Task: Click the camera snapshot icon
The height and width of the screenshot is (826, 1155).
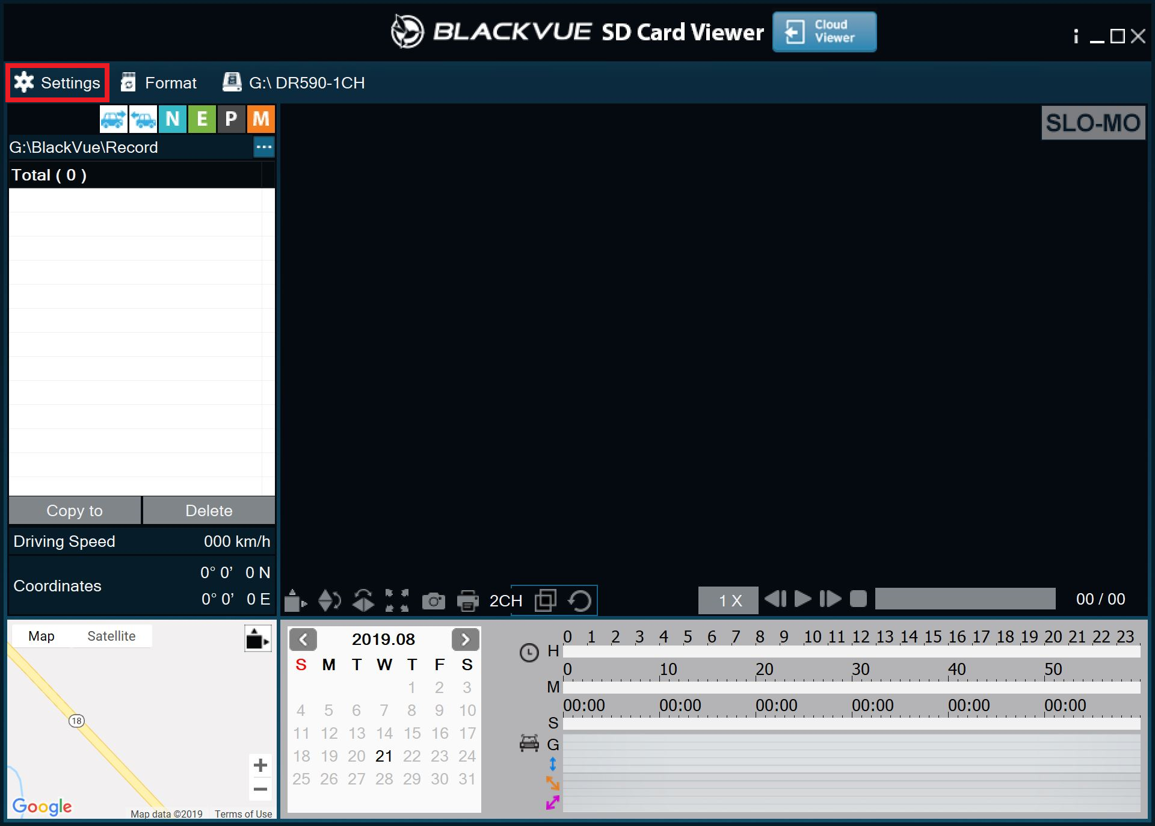Action: tap(433, 600)
